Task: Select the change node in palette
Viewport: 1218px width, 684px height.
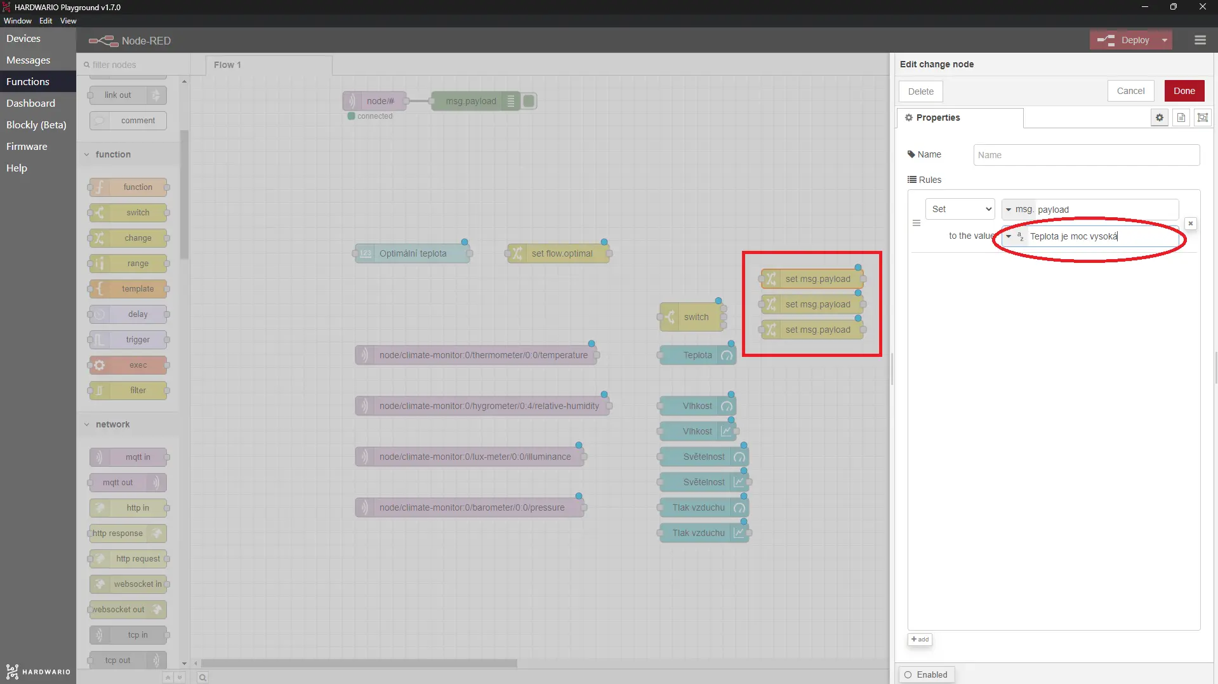Action: [x=128, y=238]
